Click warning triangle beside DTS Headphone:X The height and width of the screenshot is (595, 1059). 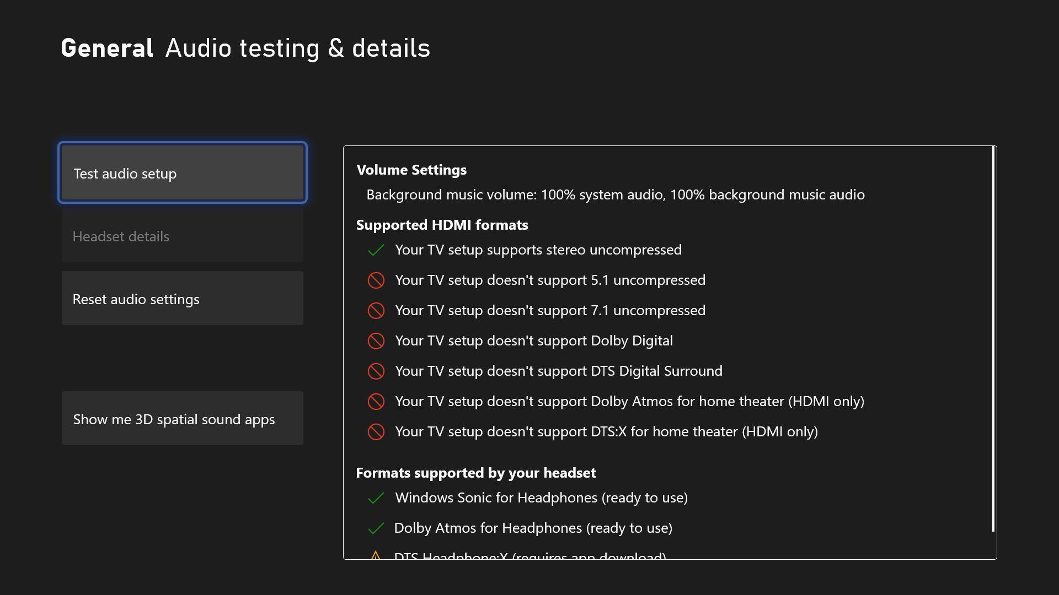point(376,555)
